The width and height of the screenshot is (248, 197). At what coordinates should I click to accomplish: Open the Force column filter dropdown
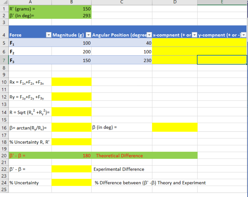click(x=49, y=35)
